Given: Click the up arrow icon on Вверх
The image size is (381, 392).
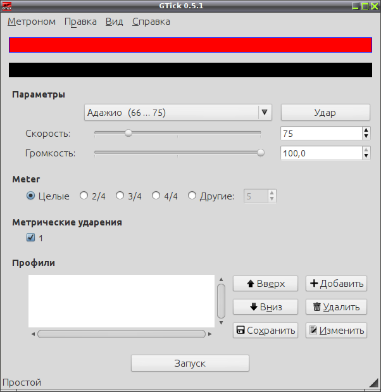Looking at the screenshot, I should pos(251,284).
